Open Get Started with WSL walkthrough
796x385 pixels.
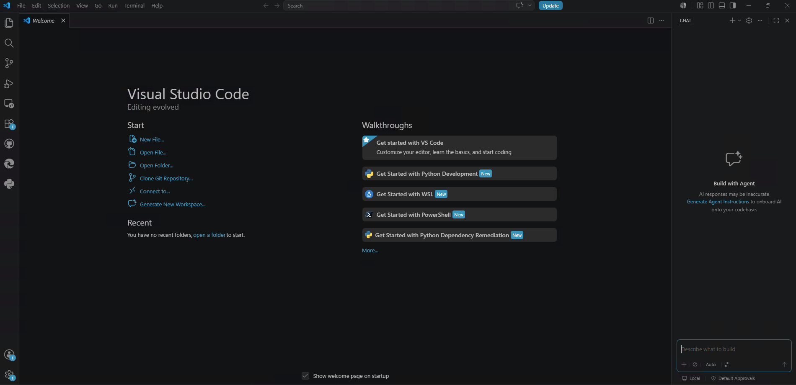coord(459,194)
